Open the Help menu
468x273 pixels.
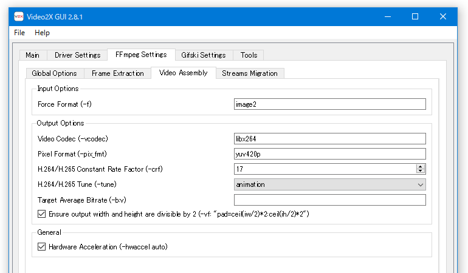pos(42,33)
